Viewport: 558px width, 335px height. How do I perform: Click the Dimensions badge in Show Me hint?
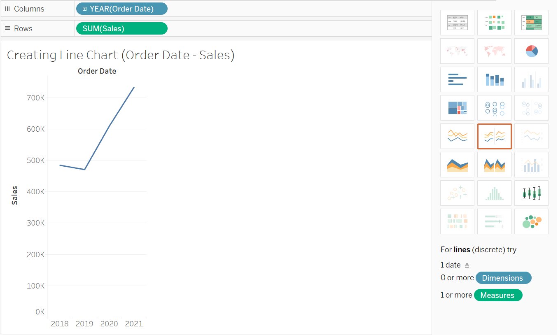503,278
